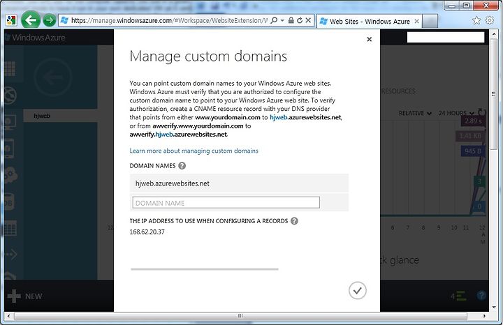Open the web sites globe icon in sidebar
Image resolution: width=503 pixels, height=325 pixels.
coord(10,96)
